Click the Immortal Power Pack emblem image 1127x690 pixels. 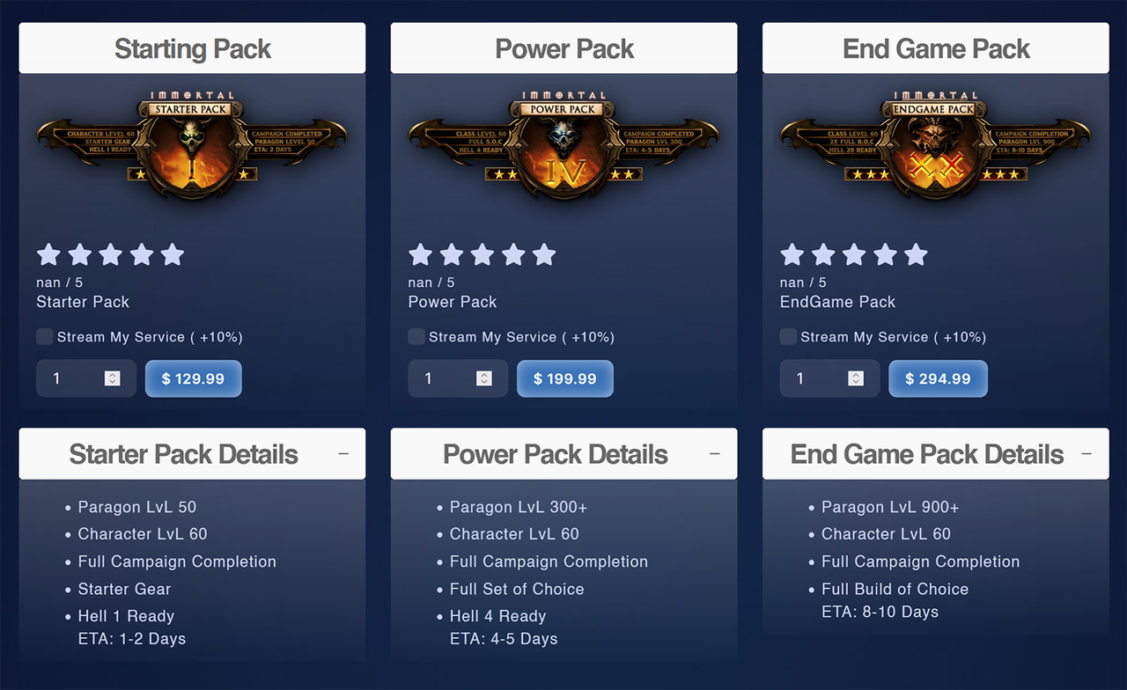pos(563,141)
